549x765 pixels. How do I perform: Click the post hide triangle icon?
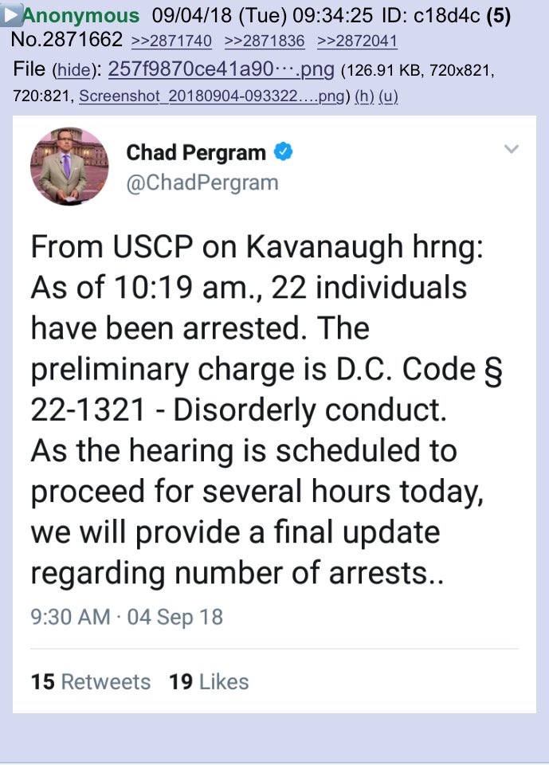[x=10, y=15]
